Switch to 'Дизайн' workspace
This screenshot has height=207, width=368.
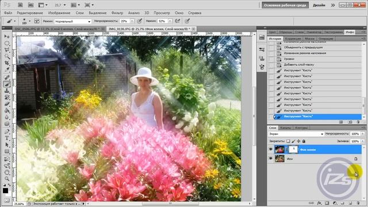click(319, 5)
